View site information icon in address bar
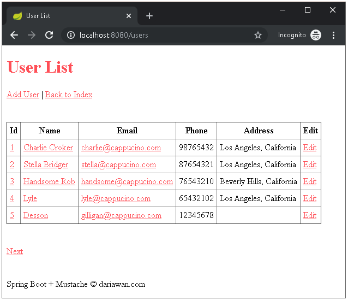 click(71, 35)
